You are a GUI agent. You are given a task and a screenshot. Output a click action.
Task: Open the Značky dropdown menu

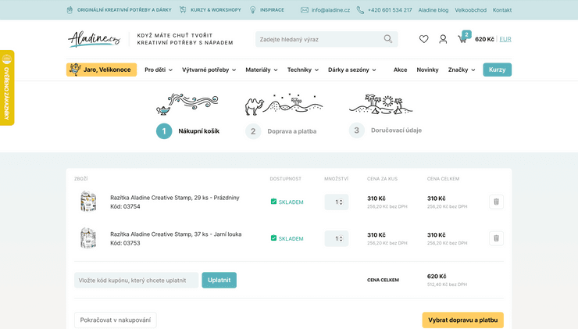(x=461, y=70)
